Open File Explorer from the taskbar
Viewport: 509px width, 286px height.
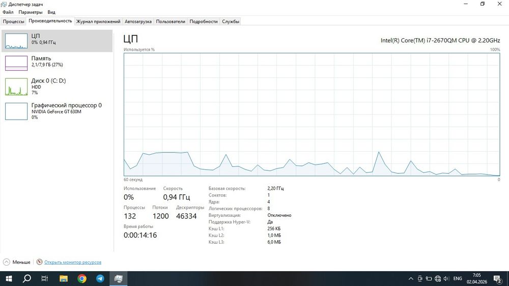[64, 278]
